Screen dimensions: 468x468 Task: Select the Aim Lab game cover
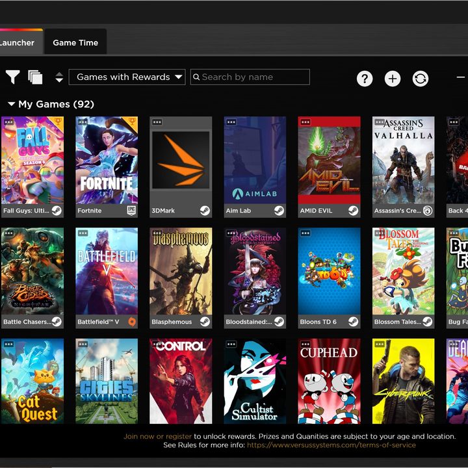255,161
